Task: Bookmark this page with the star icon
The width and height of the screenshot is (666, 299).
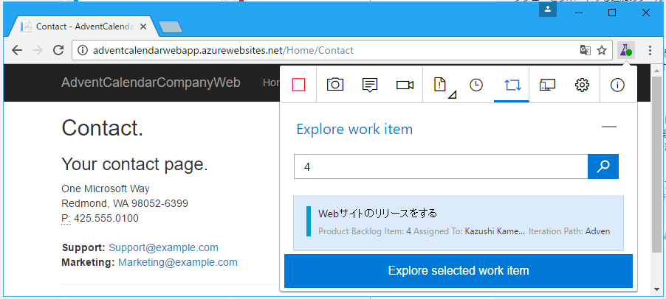Action: point(602,51)
